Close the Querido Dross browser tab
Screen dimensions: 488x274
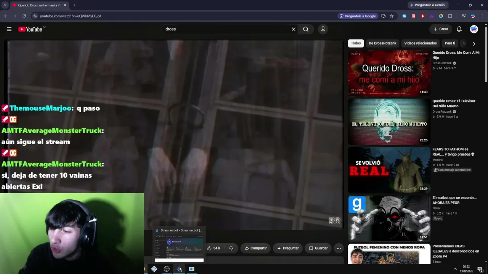pos(65,5)
